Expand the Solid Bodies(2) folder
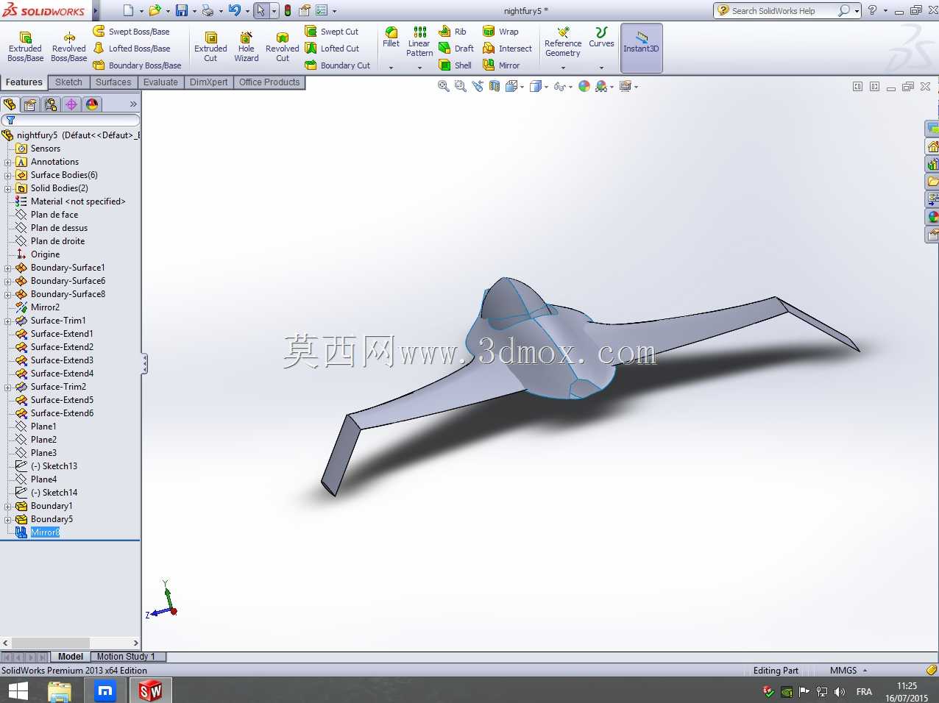The image size is (939, 703). click(8, 188)
